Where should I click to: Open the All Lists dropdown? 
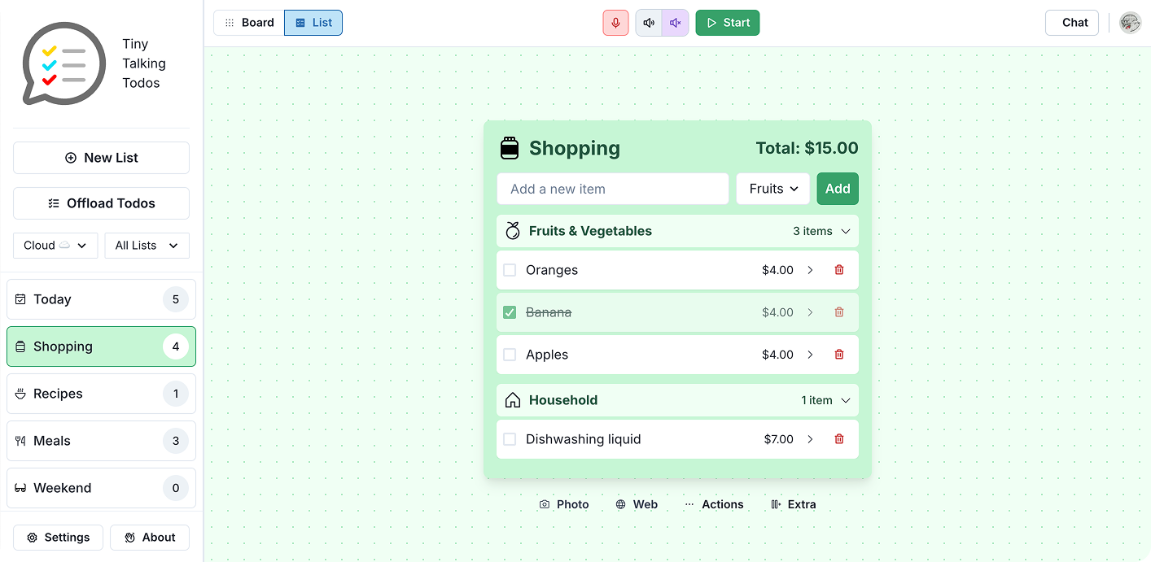click(147, 245)
